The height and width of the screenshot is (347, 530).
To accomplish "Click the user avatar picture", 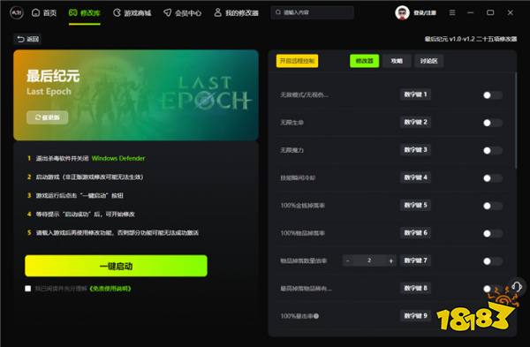I will tap(402, 13).
